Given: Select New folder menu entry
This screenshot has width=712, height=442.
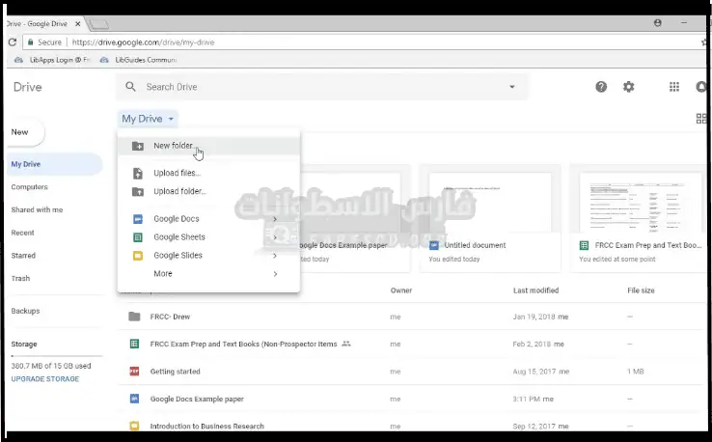Looking at the screenshot, I should 174,147.
